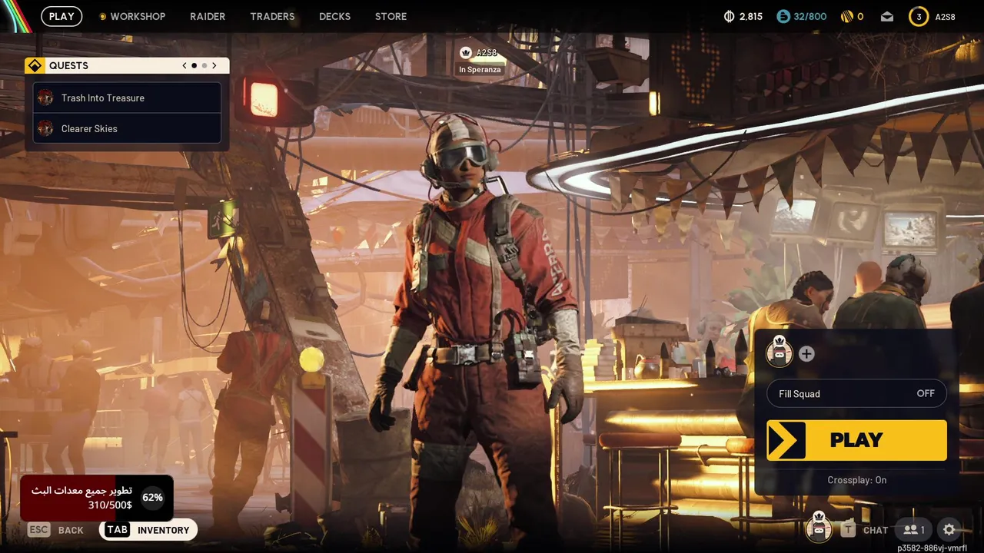
Task: Click the Clearer Skies quest icon
Action: tap(45, 128)
